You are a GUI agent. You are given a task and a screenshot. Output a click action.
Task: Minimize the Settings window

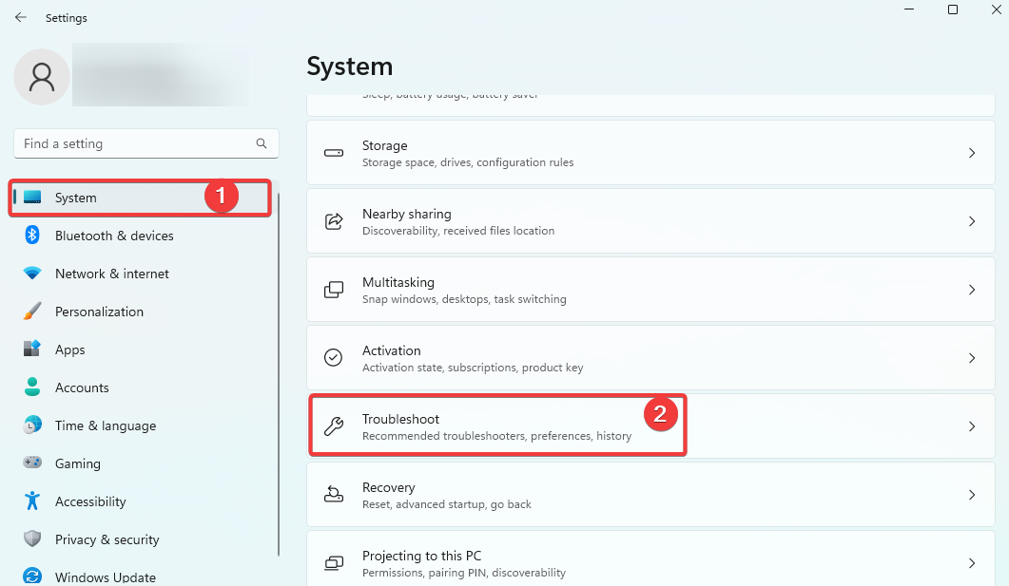pyautogui.click(x=908, y=9)
